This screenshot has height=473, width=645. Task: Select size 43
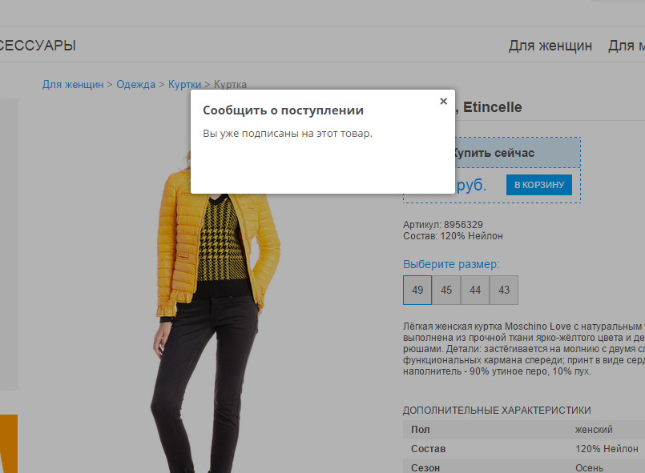pyautogui.click(x=504, y=291)
